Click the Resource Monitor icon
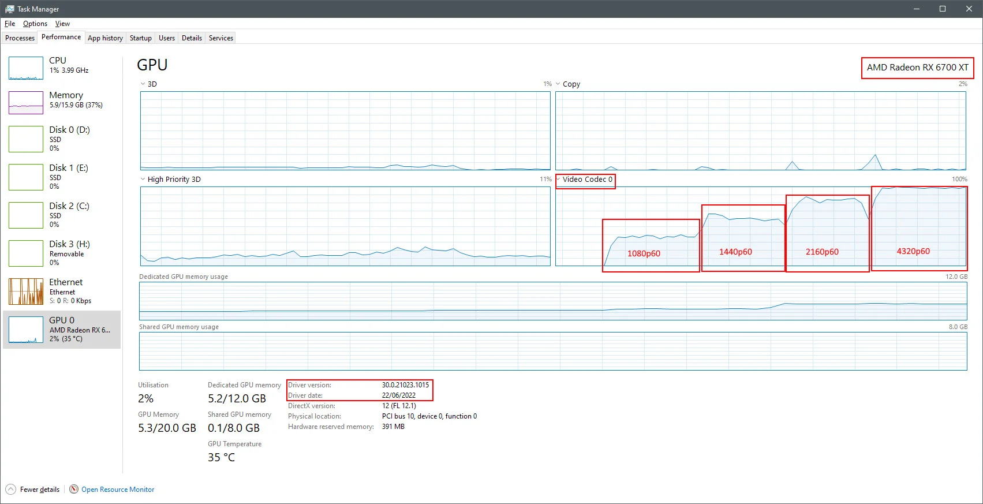Image resolution: width=983 pixels, height=504 pixels. (74, 489)
